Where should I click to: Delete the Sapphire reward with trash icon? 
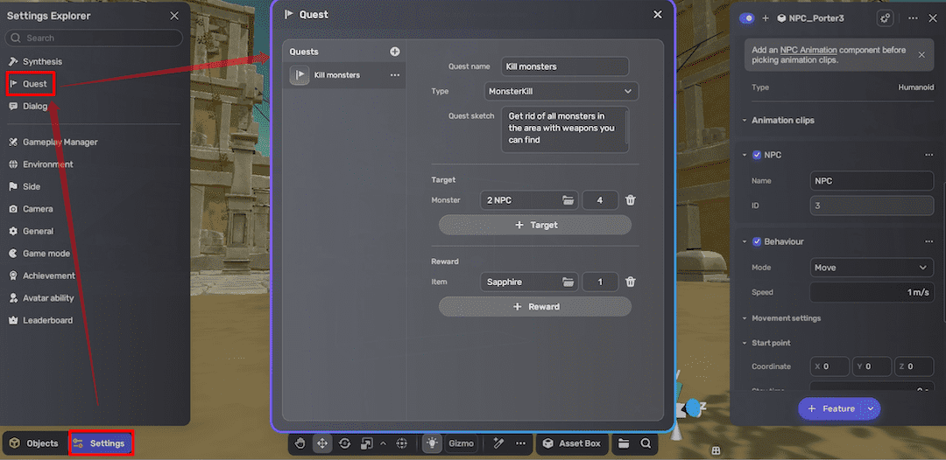point(631,282)
